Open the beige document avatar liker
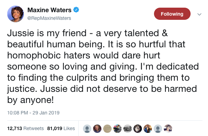208x136 pixels. point(107,129)
